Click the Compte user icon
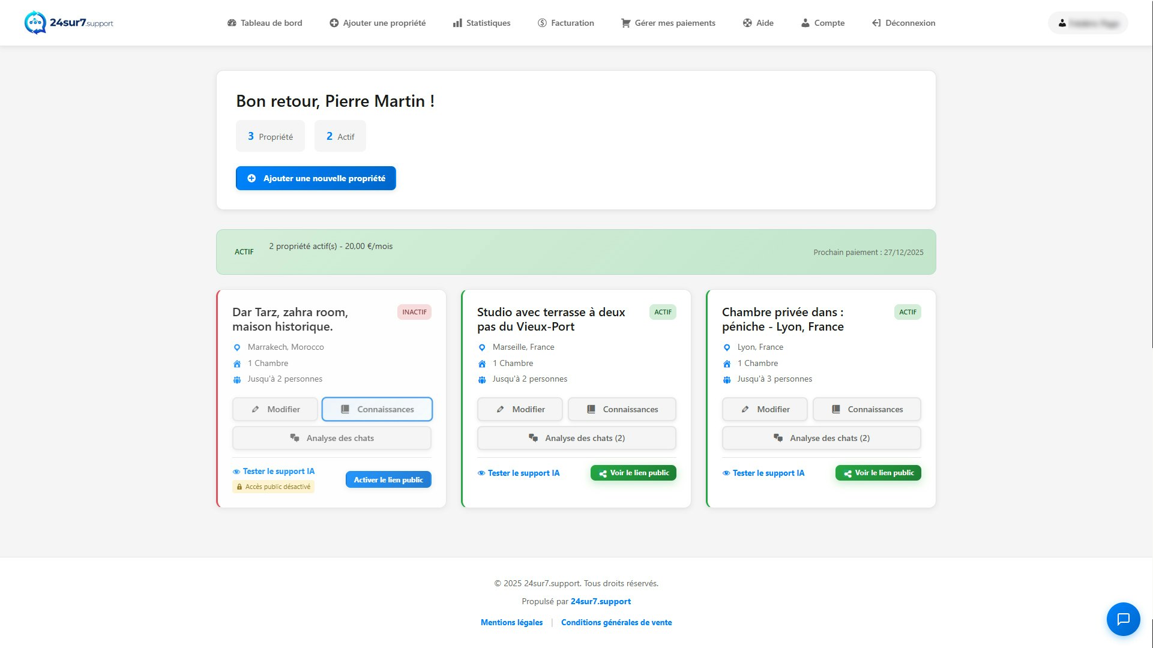The image size is (1153, 648). (804, 23)
